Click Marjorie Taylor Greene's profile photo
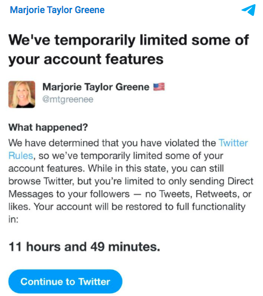The width and height of the screenshot is (263, 296). tap(22, 95)
